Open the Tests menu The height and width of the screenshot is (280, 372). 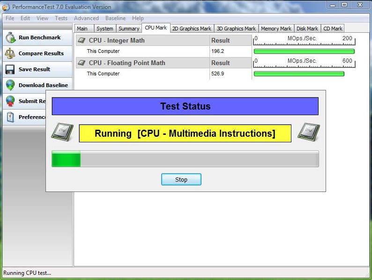tap(61, 18)
